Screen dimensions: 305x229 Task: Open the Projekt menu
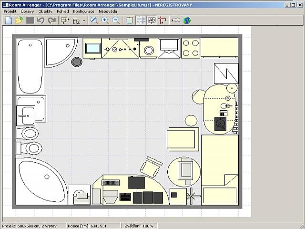click(10, 11)
